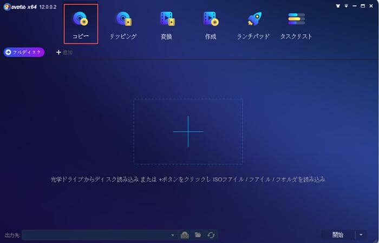Image resolution: width=379 pixels, height=243 pixels.
Task: Maximize the DVDFab window
Action: pyautogui.click(x=363, y=5)
